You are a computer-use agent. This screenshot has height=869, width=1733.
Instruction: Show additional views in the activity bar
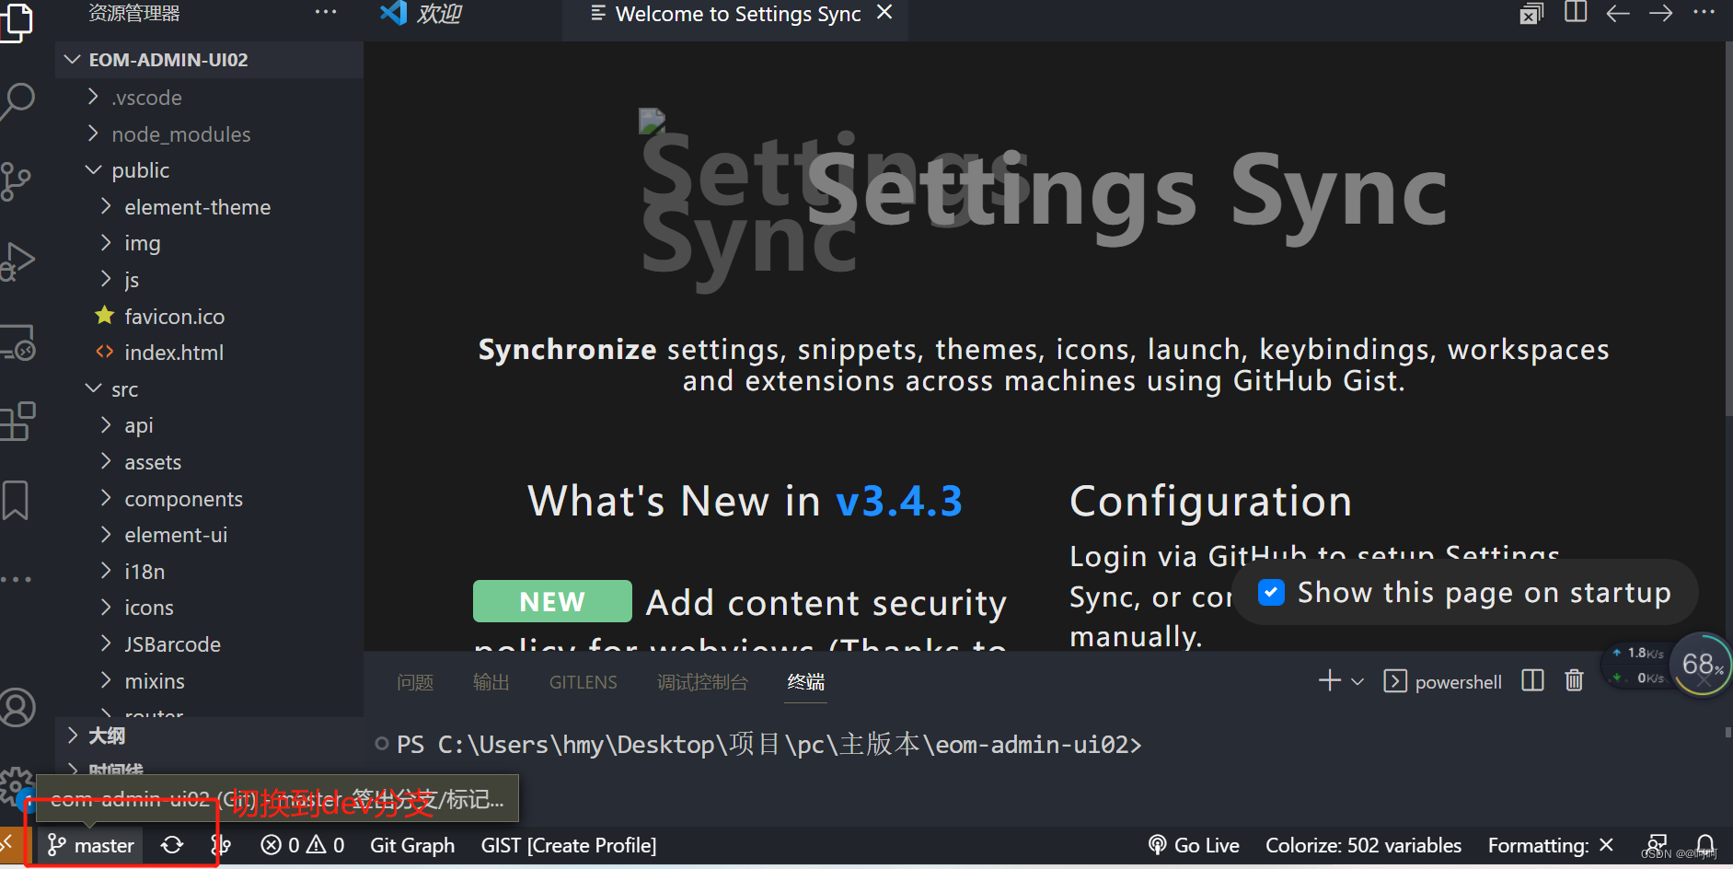tap(16, 580)
